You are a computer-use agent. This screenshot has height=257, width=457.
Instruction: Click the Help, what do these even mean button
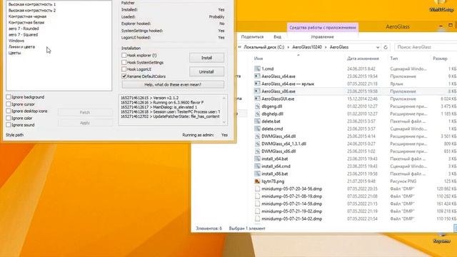[173, 84]
